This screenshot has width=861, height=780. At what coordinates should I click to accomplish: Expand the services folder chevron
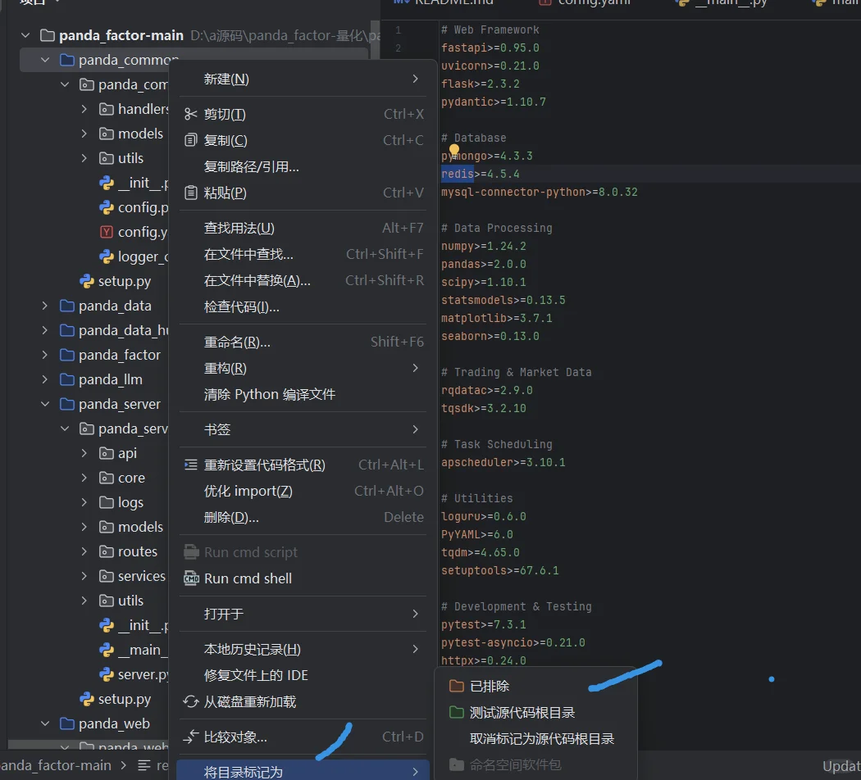click(84, 576)
